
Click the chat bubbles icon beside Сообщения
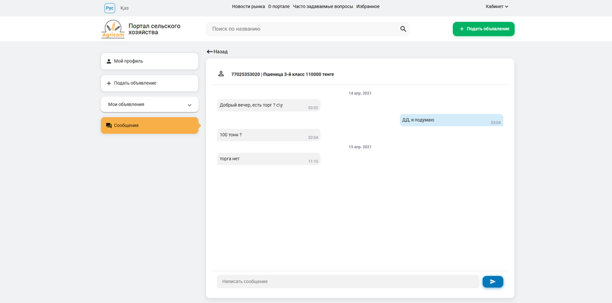[109, 126]
